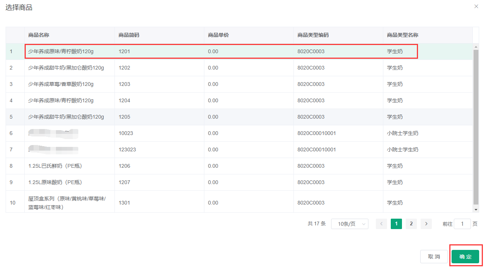Click the table scrollbar's down arrow

point(476,210)
